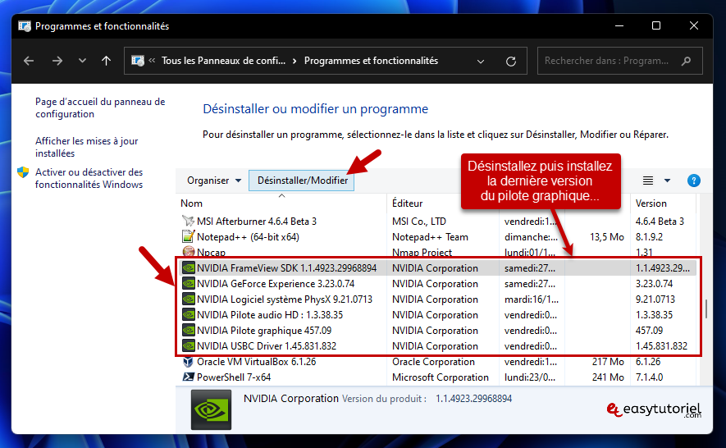726x448 pixels.
Task: Click the 217 Mo size cell
Action: (608, 362)
